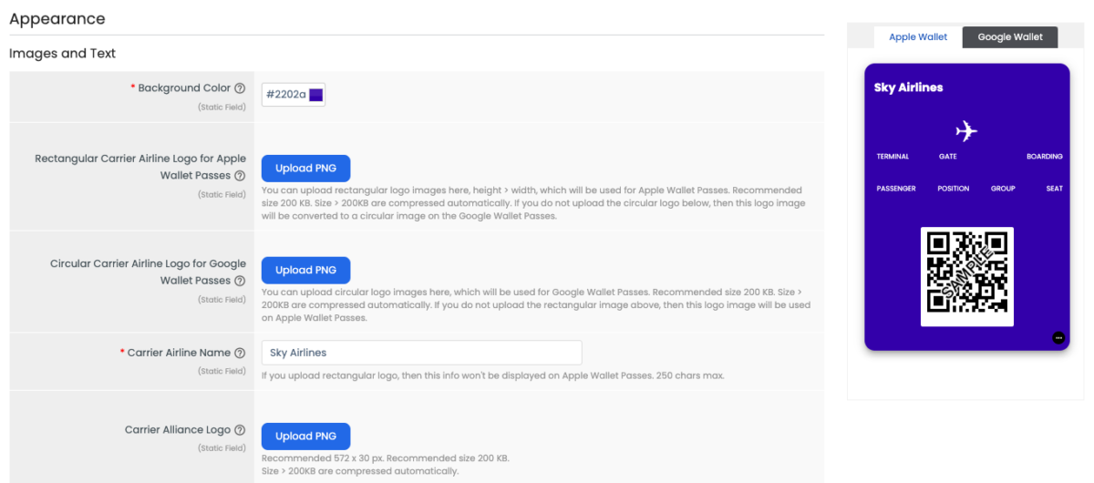
Task: Open the three-dot menu on the pass preview
Action: pos(1058,337)
